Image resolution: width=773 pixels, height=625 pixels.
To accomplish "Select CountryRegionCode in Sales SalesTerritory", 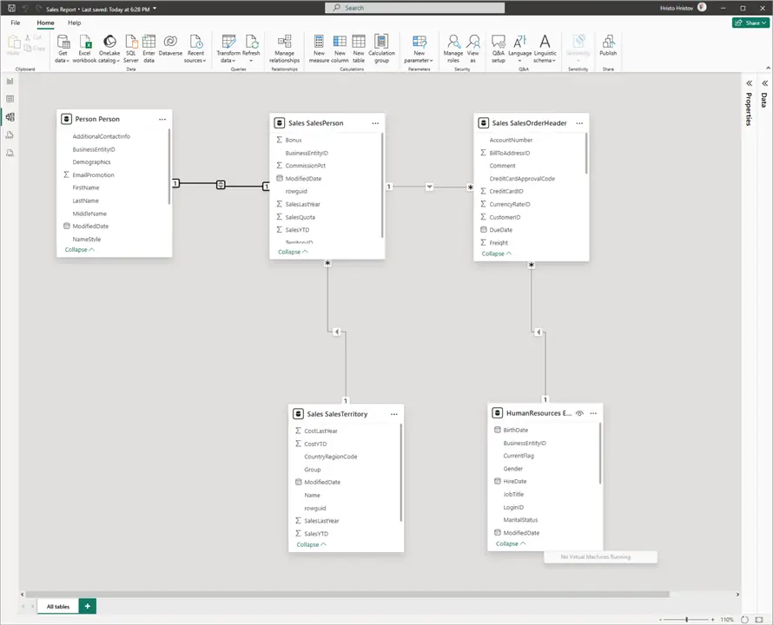I will coord(331,457).
